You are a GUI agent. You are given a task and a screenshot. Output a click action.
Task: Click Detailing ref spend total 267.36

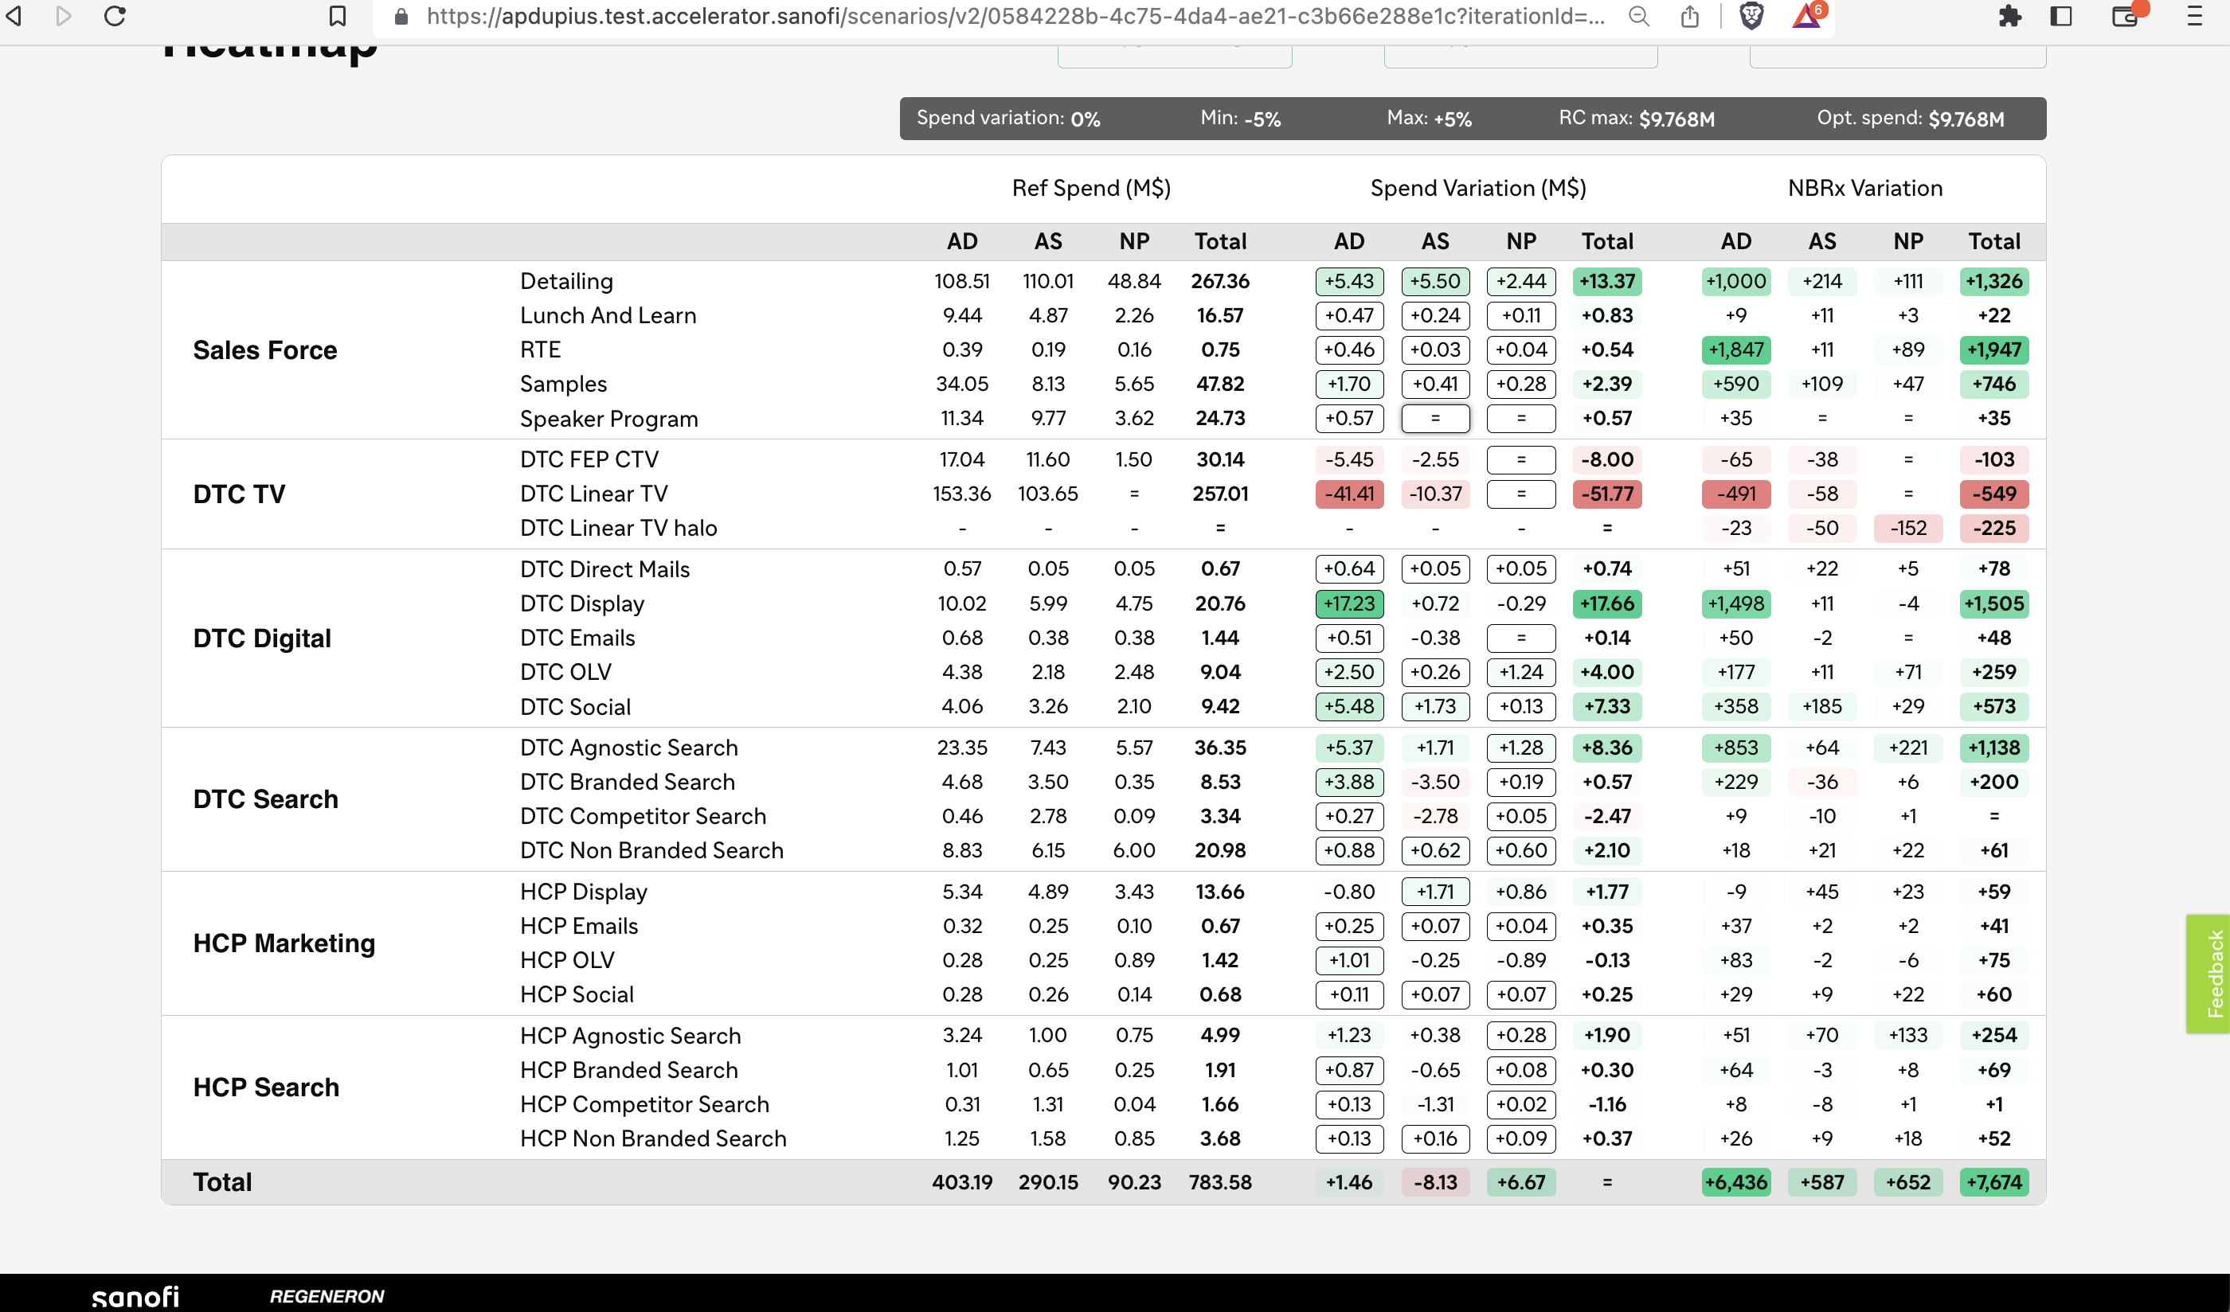pyautogui.click(x=1219, y=281)
